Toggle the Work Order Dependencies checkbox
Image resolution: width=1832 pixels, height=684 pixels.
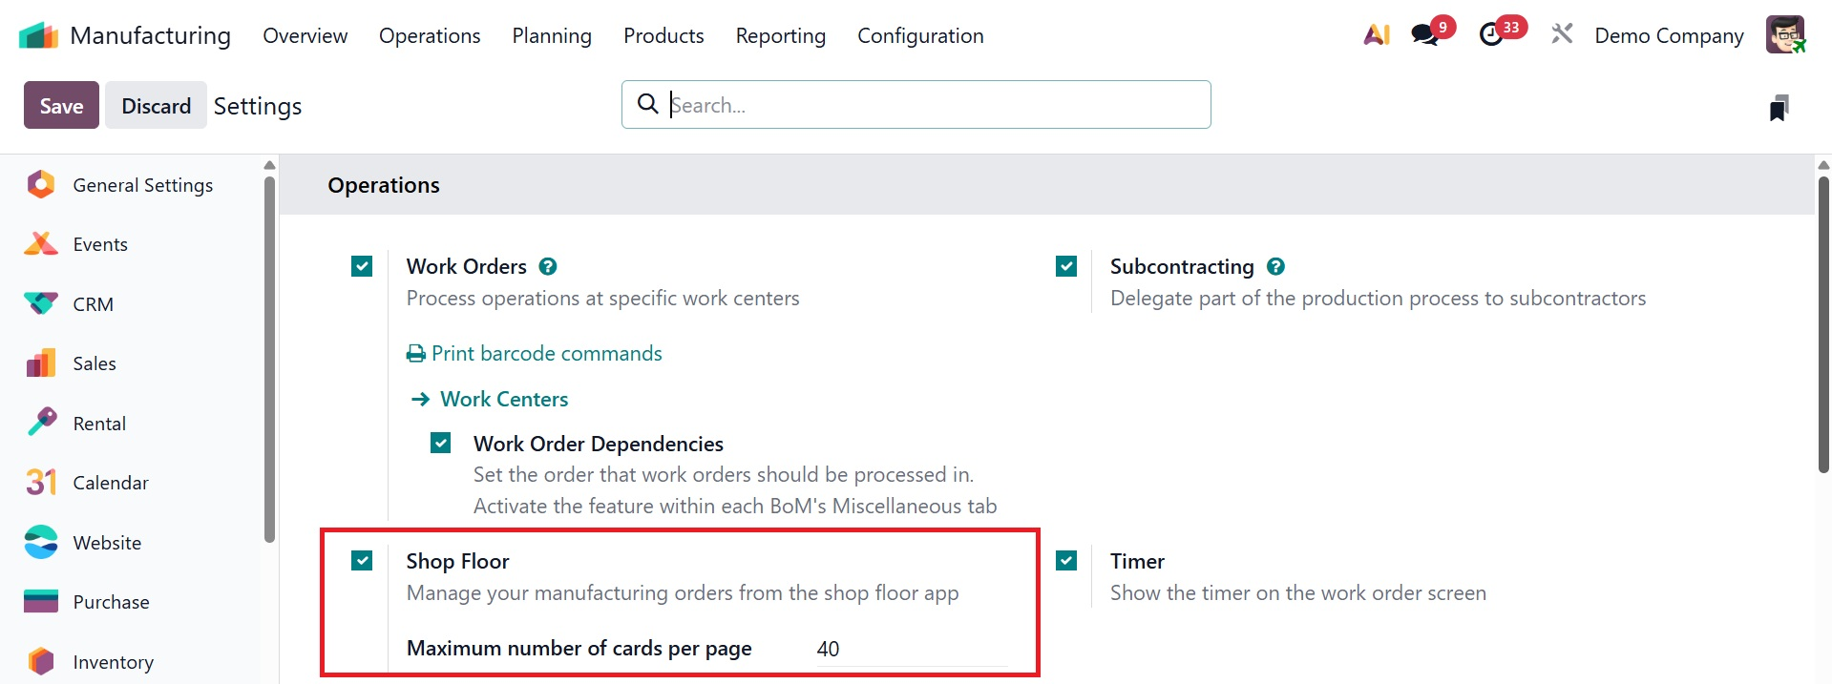(441, 443)
